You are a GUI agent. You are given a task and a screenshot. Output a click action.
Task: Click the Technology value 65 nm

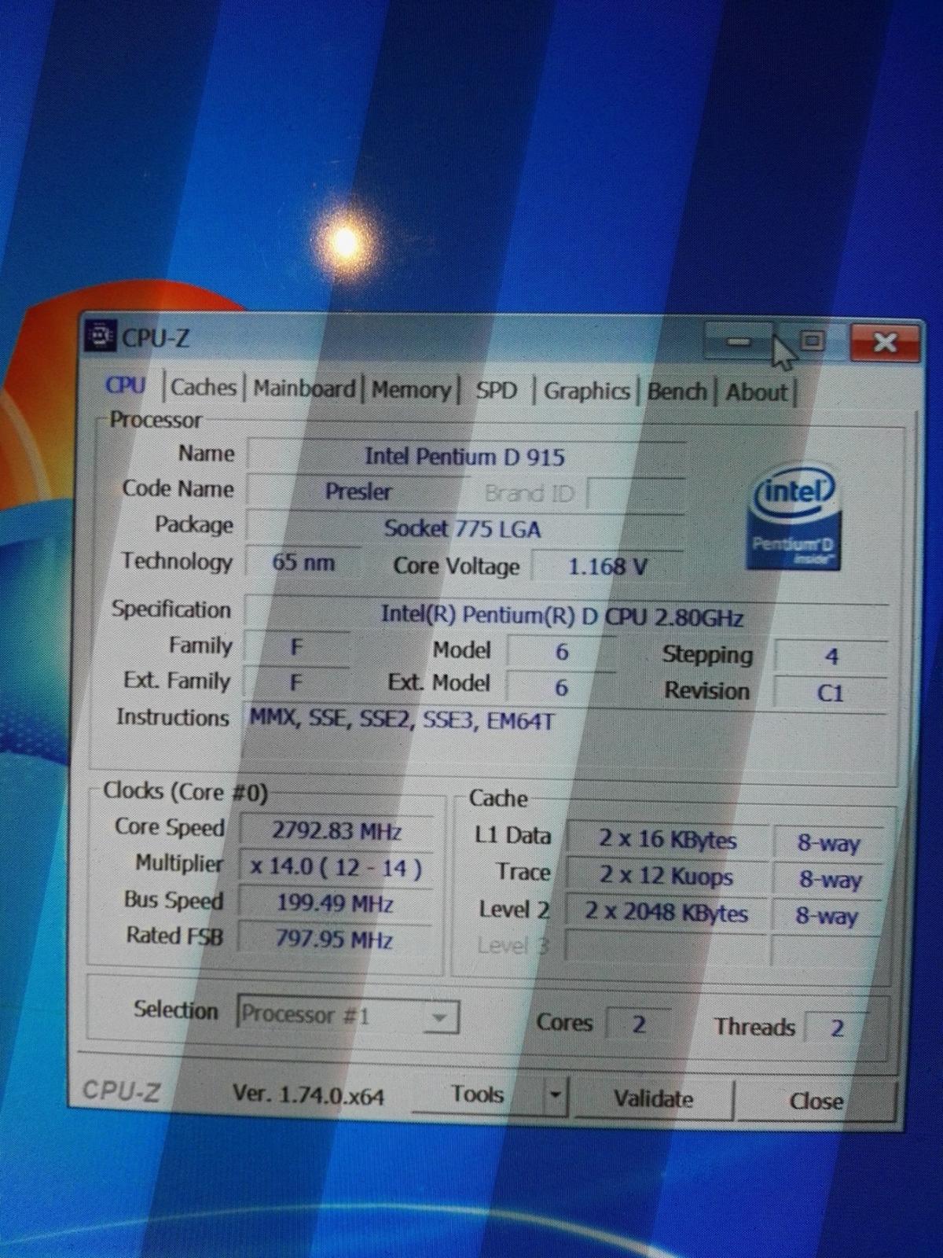tap(303, 562)
